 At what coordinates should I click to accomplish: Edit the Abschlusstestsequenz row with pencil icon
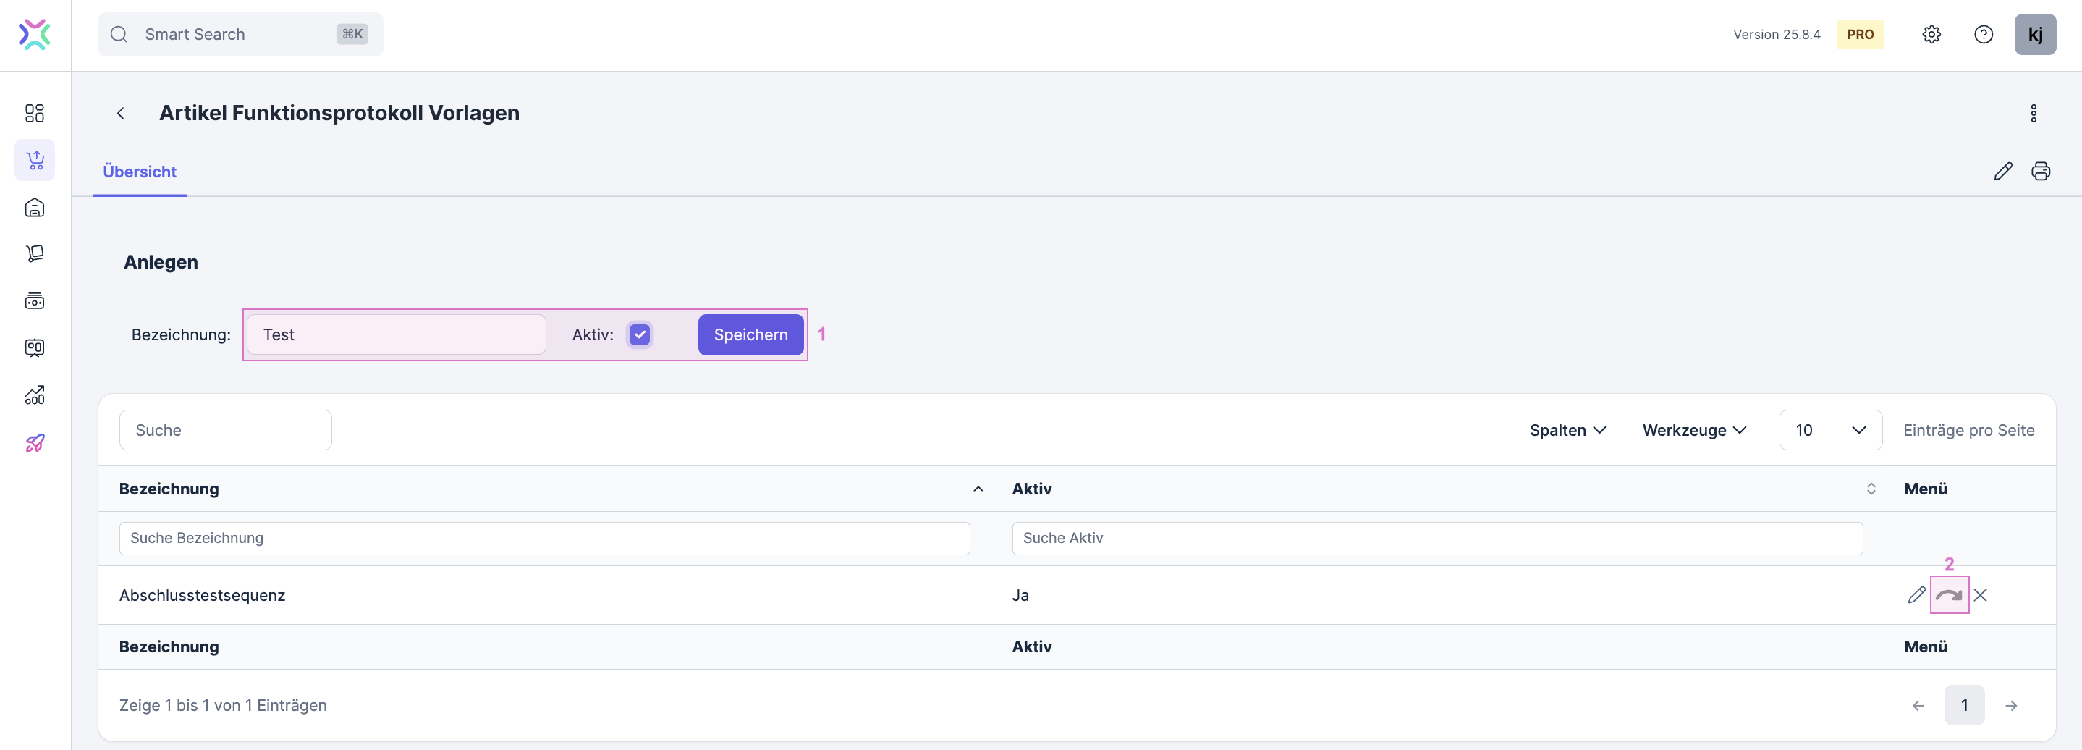[1916, 595]
